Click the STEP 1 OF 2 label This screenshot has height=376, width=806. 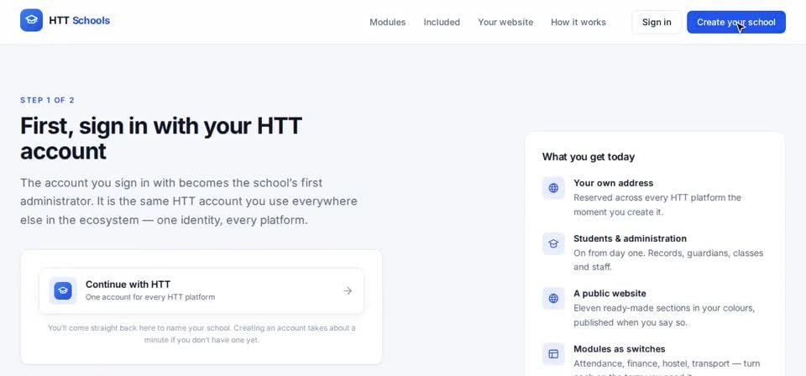tap(47, 100)
